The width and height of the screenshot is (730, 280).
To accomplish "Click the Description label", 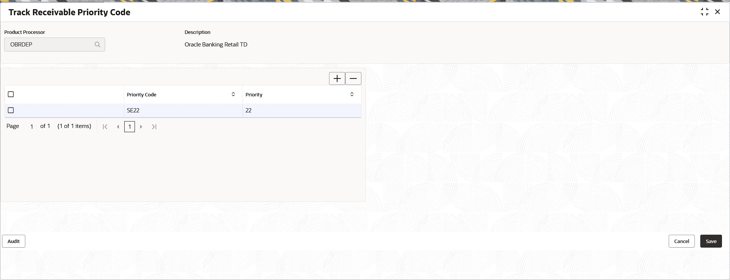I will pos(197,32).
